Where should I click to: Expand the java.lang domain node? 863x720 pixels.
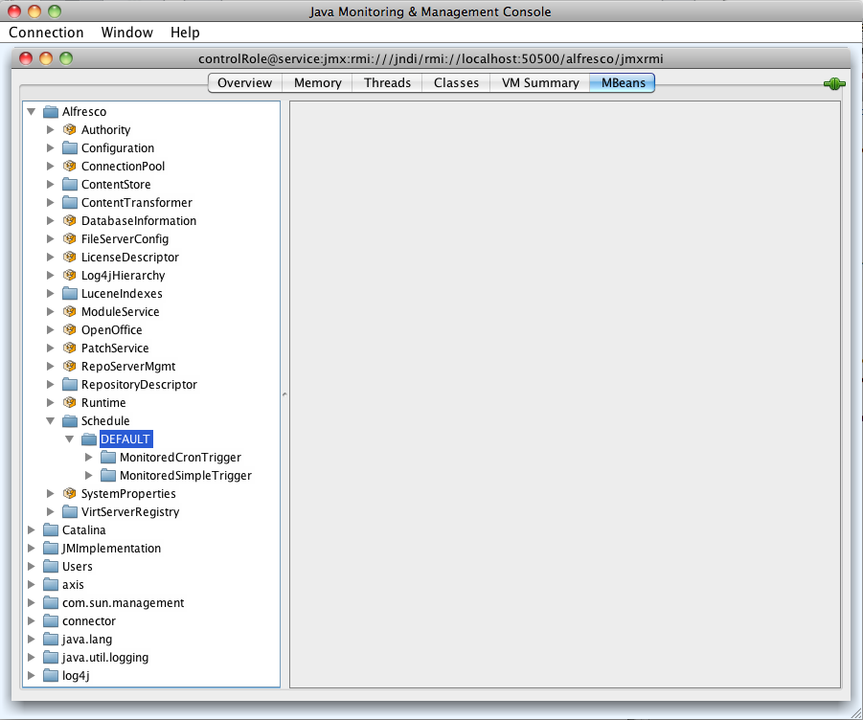[32, 640]
